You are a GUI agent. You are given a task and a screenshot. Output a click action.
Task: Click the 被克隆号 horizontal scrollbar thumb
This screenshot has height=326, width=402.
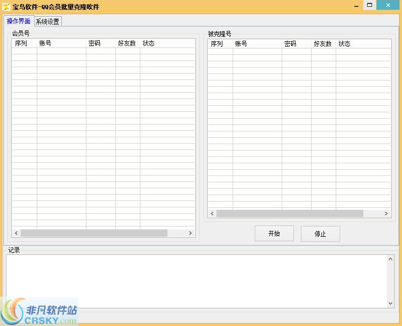point(290,213)
